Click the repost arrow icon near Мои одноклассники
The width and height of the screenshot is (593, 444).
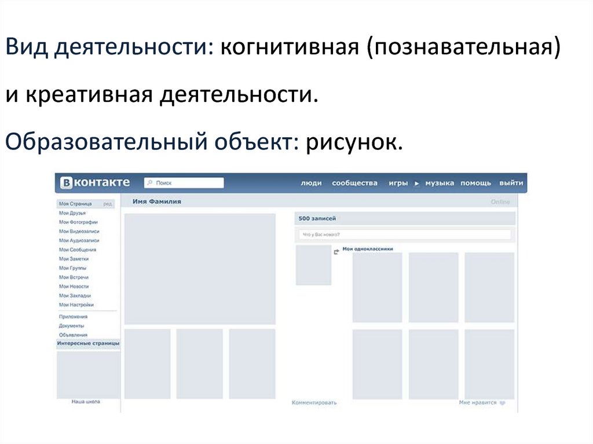pyautogui.click(x=336, y=251)
